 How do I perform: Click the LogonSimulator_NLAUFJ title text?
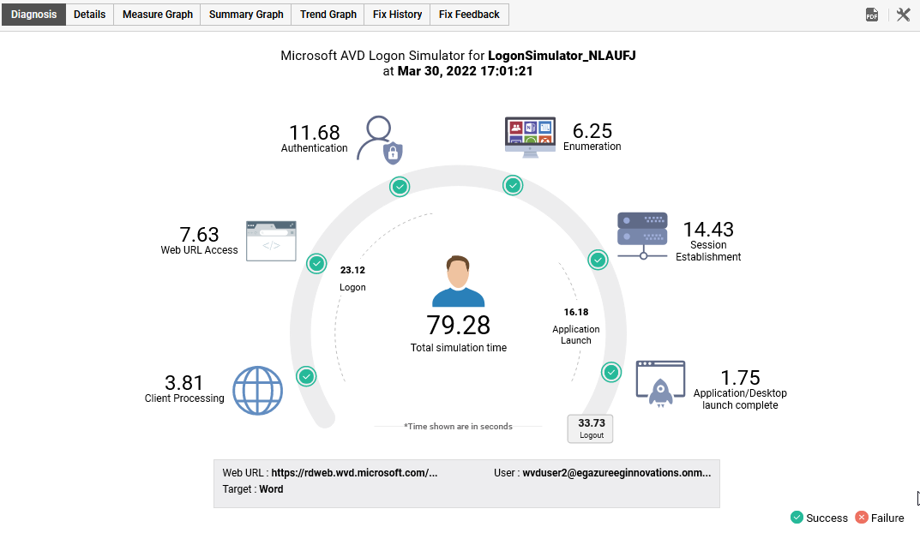(562, 56)
